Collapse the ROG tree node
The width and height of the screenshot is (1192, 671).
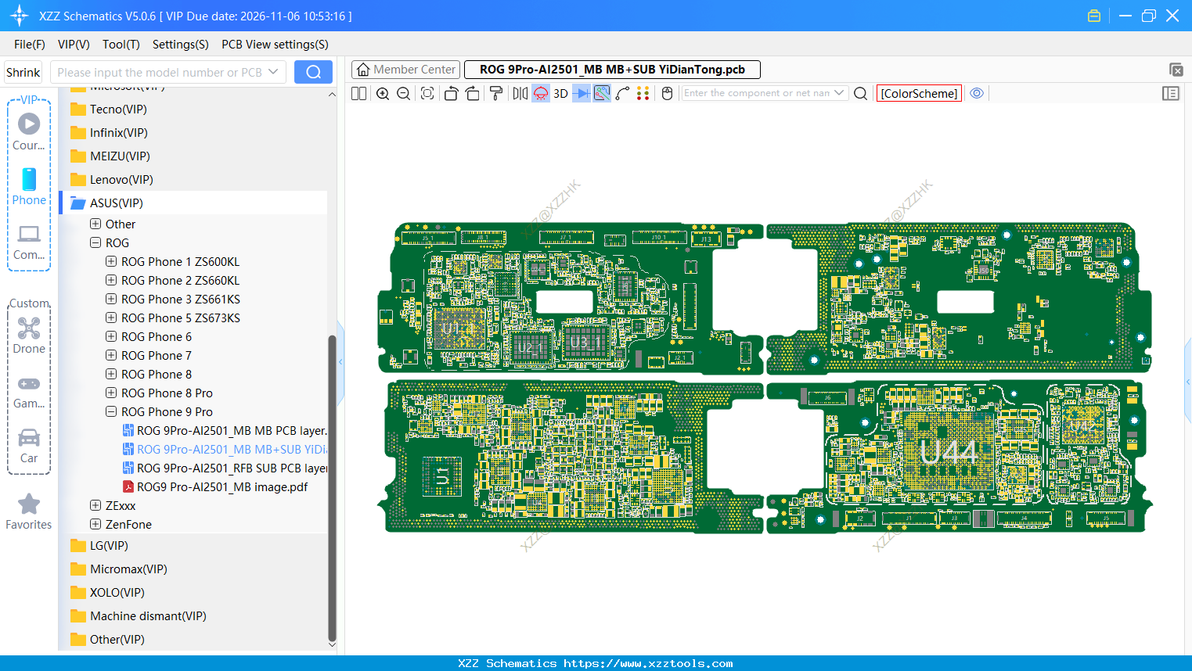(x=95, y=242)
